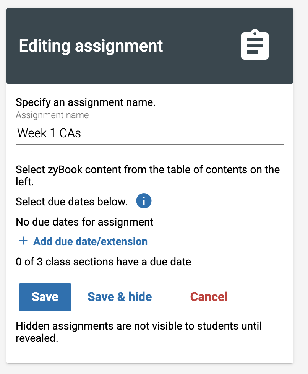Click the 'Select due dates below.' label
The image size is (308, 374).
pyautogui.click(x=71, y=202)
